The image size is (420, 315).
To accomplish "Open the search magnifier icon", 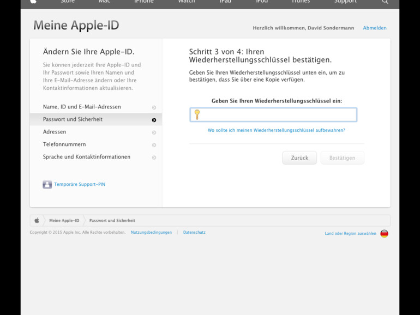I will (385, 2).
